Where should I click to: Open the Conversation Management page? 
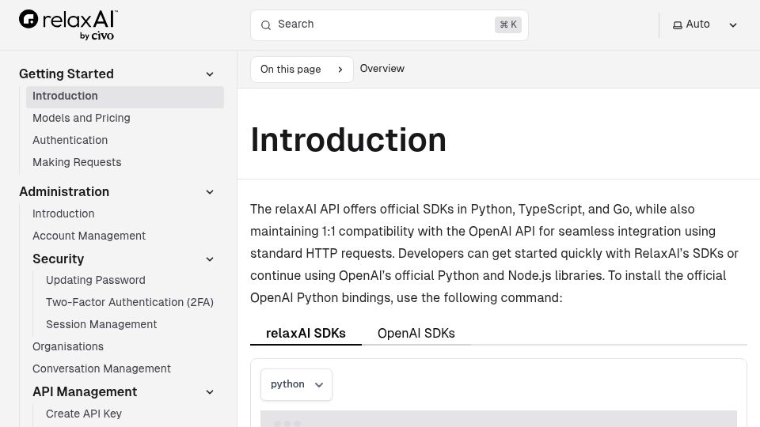point(102,369)
